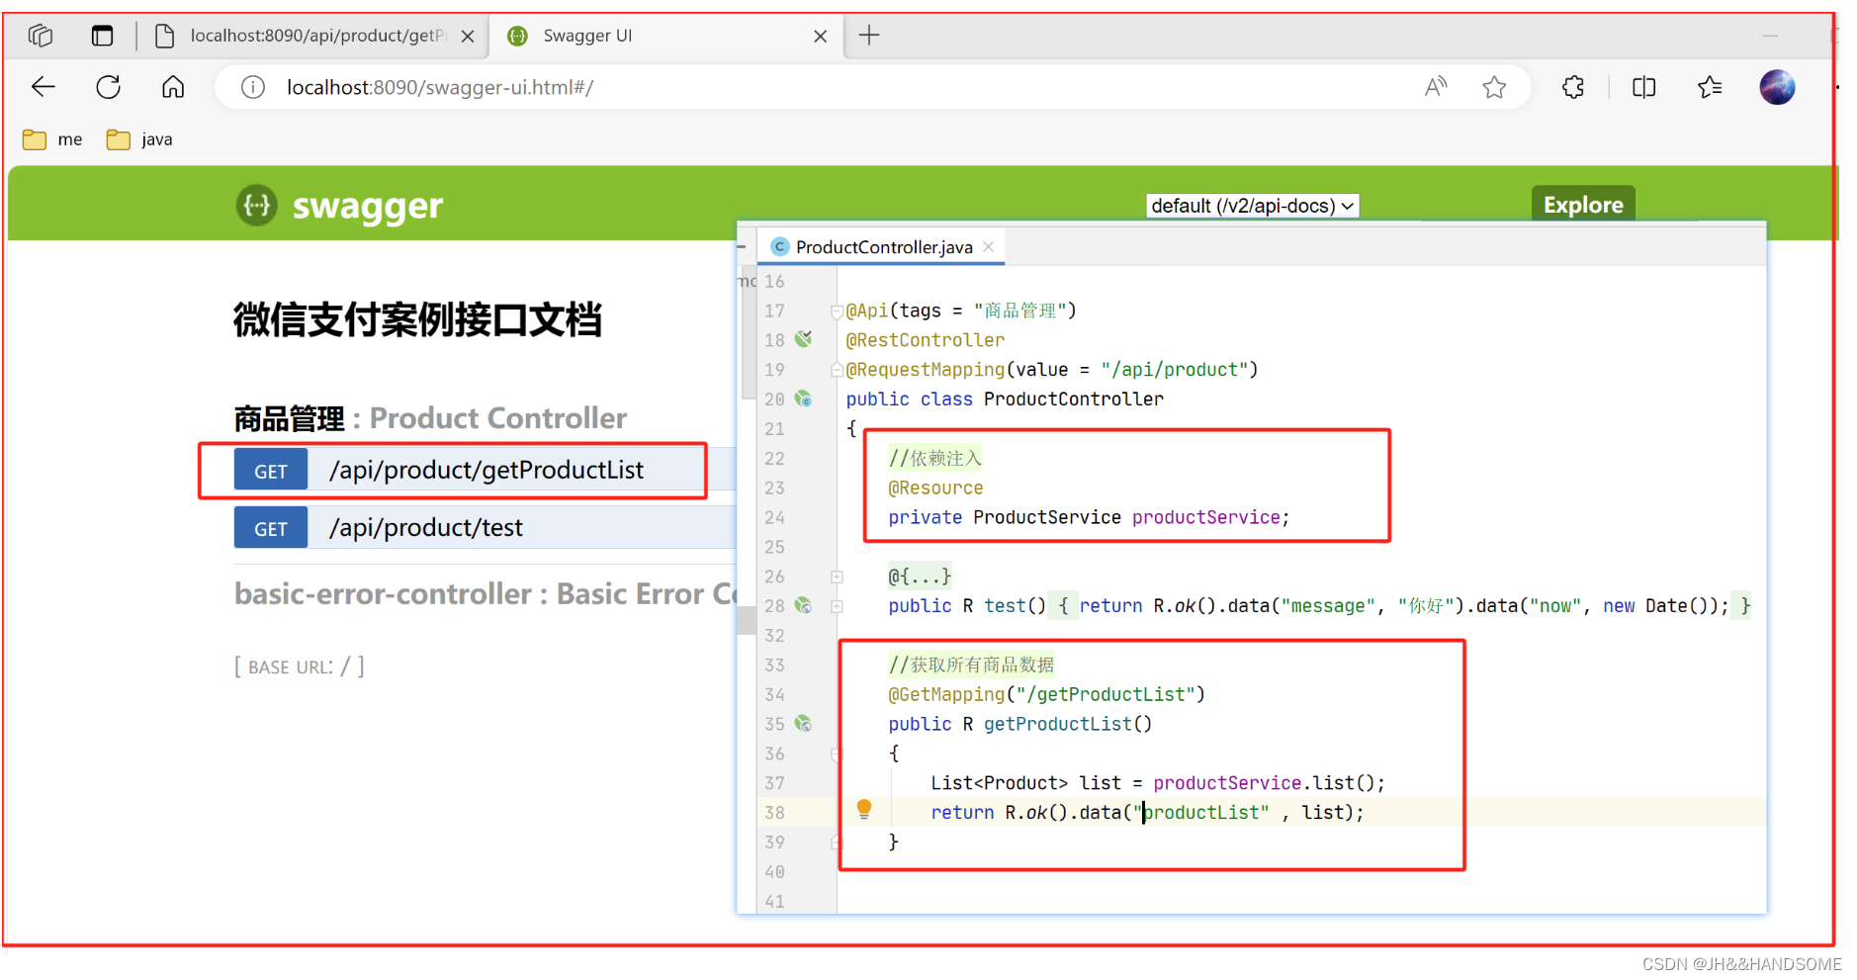
Task: Add page to favorites star
Action: coord(1494,87)
